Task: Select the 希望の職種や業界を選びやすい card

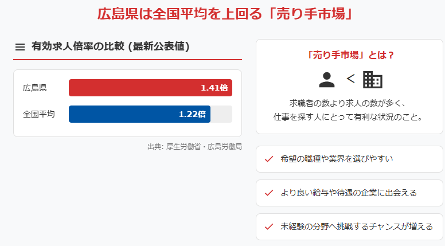Action: coord(349,159)
